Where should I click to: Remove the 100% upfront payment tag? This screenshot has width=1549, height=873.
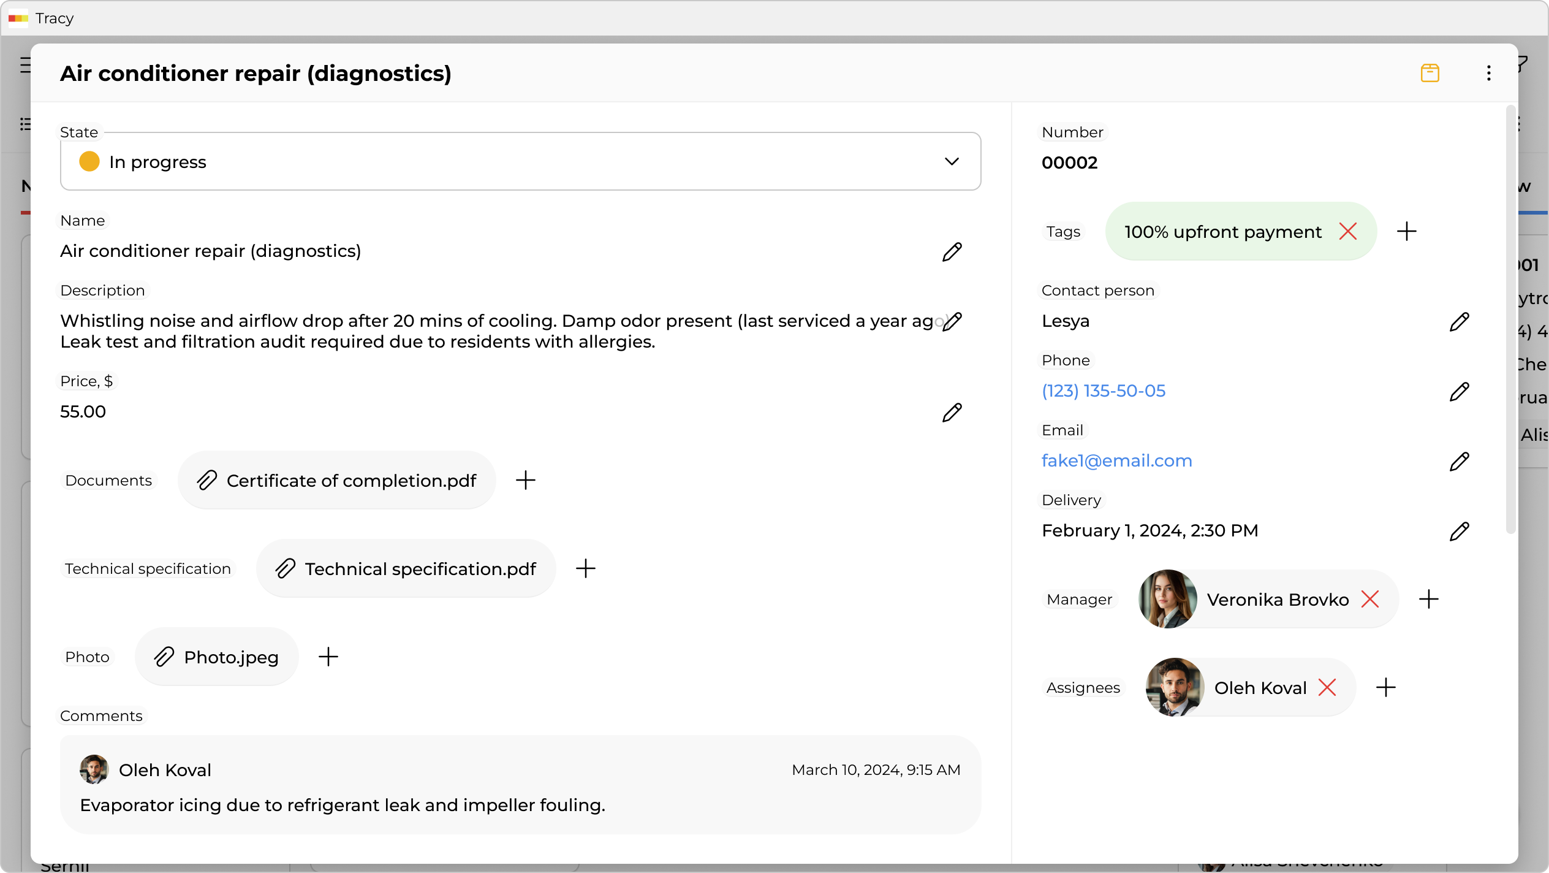coord(1347,231)
